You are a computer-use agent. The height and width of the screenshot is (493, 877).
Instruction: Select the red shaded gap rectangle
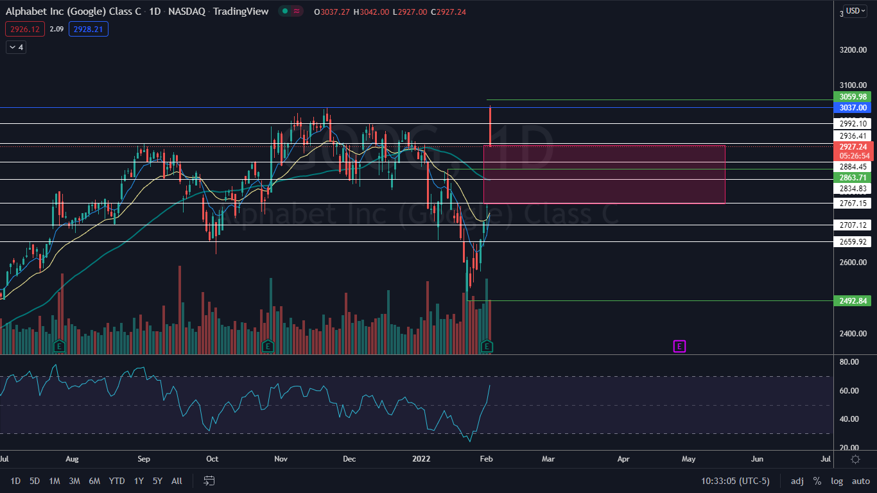pos(604,175)
